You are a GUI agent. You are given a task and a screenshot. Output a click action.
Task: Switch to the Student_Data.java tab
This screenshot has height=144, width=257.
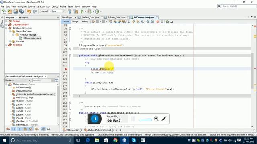(x=90, y=17)
